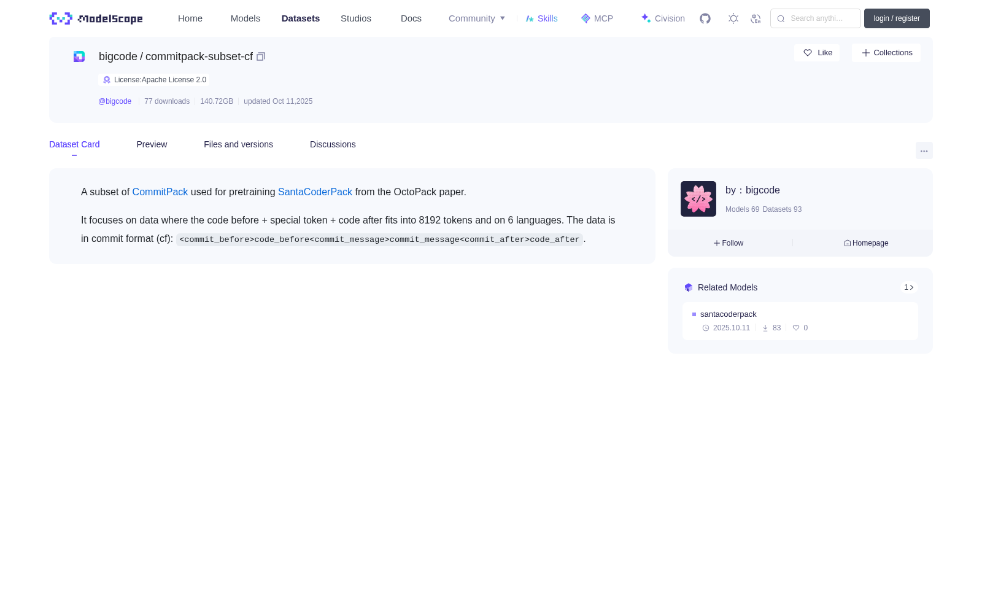Click the 'updated Oct 11,2025' text
The width and height of the screenshot is (982, 614).
278,101
